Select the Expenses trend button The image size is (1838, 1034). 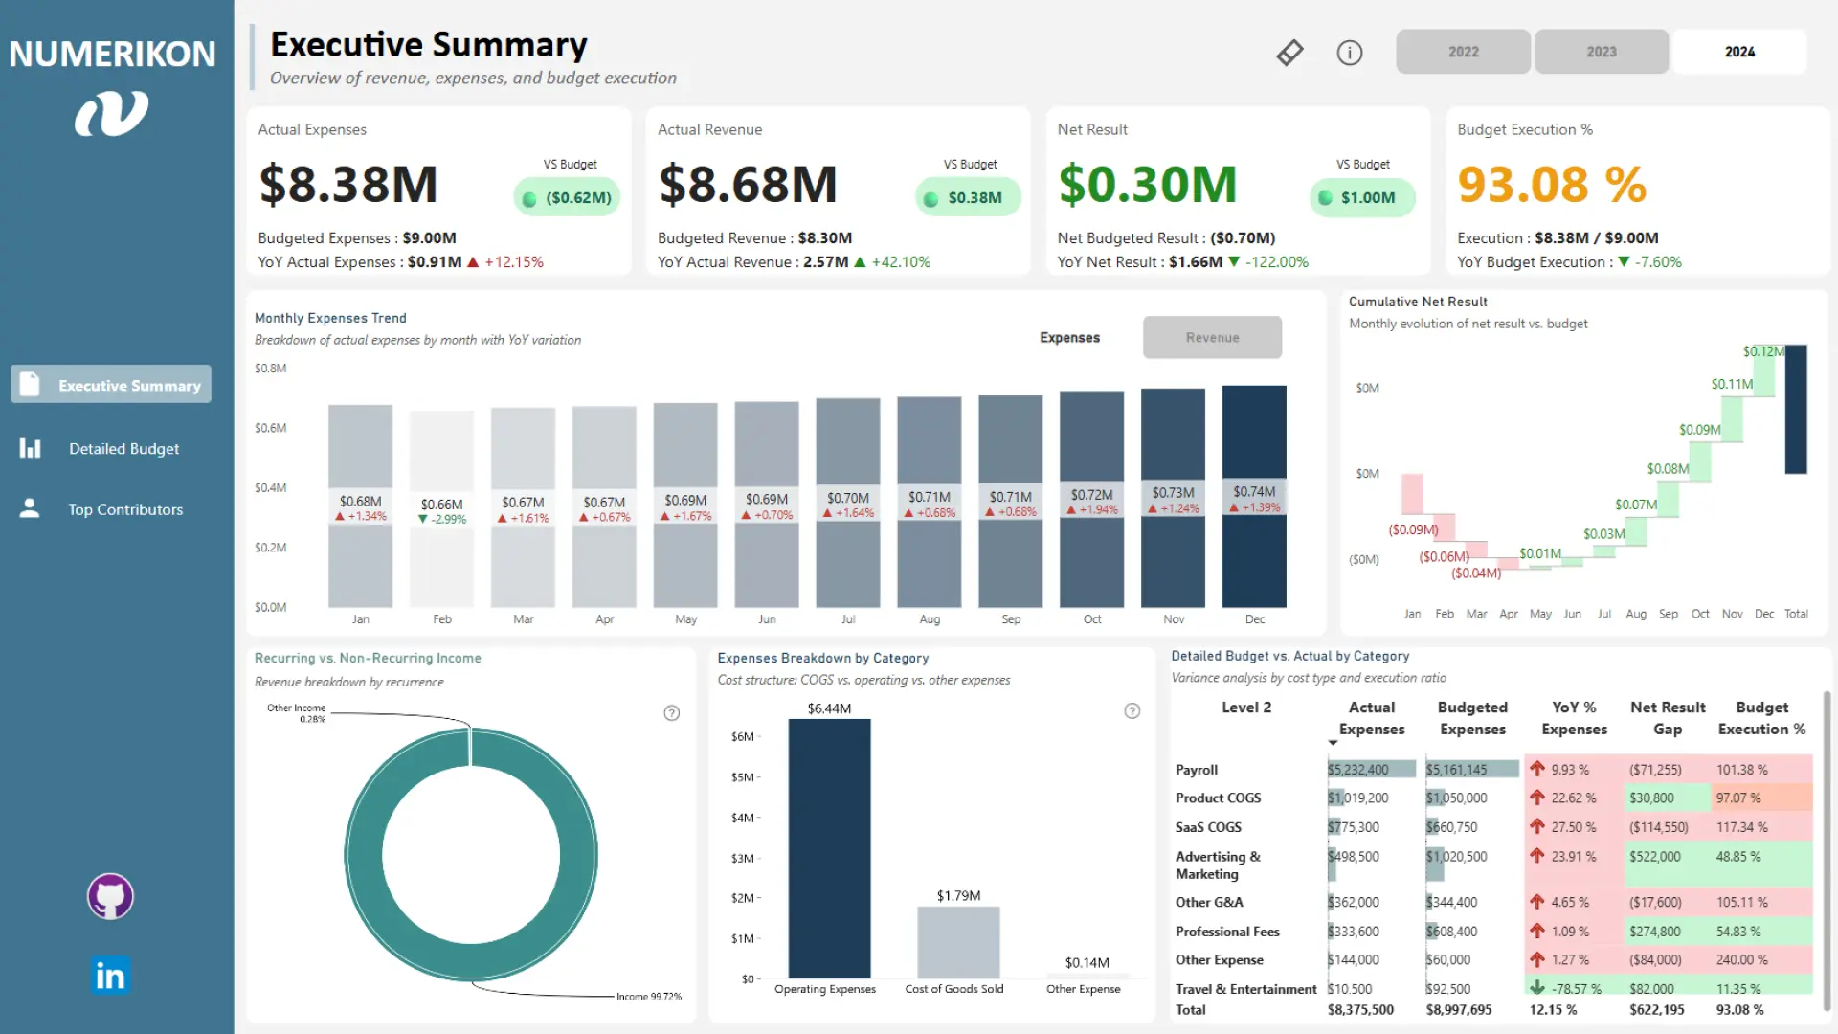pyautogui.click(x=1069, y=338)
